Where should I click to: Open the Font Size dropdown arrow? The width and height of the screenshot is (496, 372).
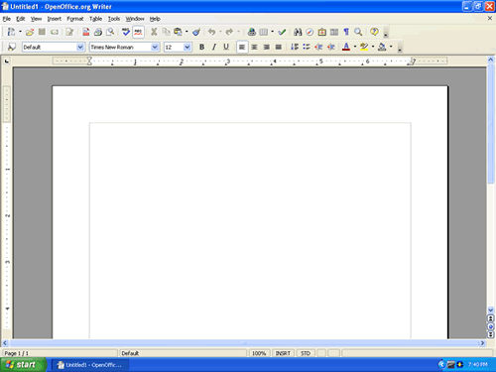tap(186, 47)
